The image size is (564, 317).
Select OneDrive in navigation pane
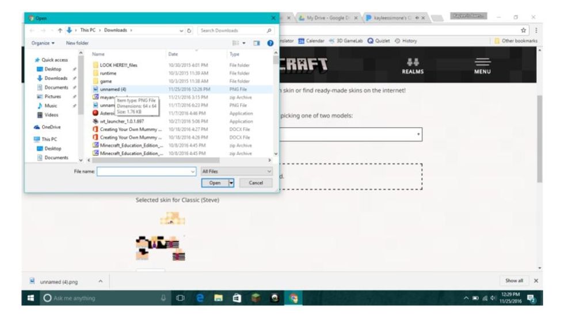pos(47,127)
